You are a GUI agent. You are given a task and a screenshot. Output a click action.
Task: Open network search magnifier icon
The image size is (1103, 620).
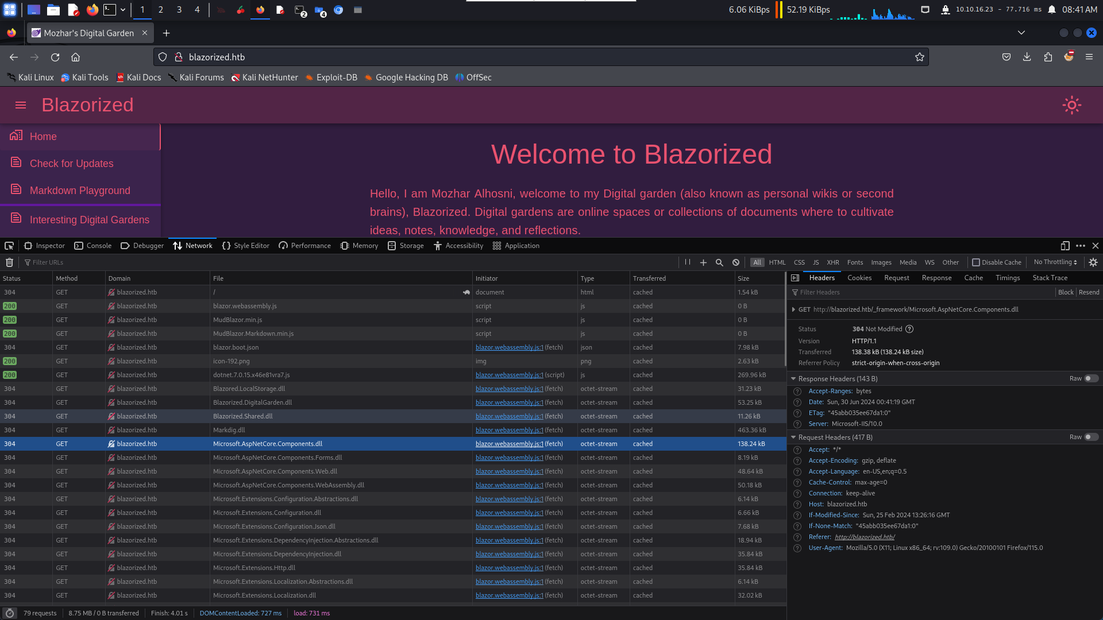click(719, 262)
